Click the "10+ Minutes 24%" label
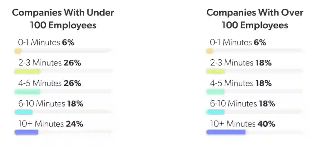The width and height of the screenshot is (317, 148). click(x=50, y=124)
